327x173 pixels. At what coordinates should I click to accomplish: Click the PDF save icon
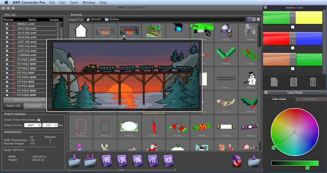[x=107, y=160]
